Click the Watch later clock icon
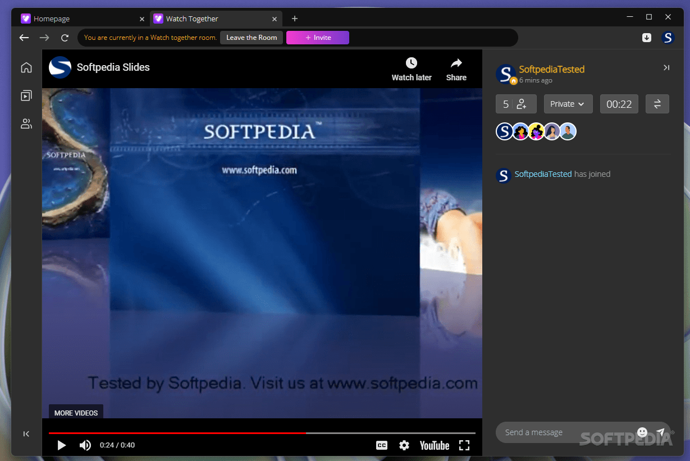Screen dimensions: 690x461 coord(412,63)
